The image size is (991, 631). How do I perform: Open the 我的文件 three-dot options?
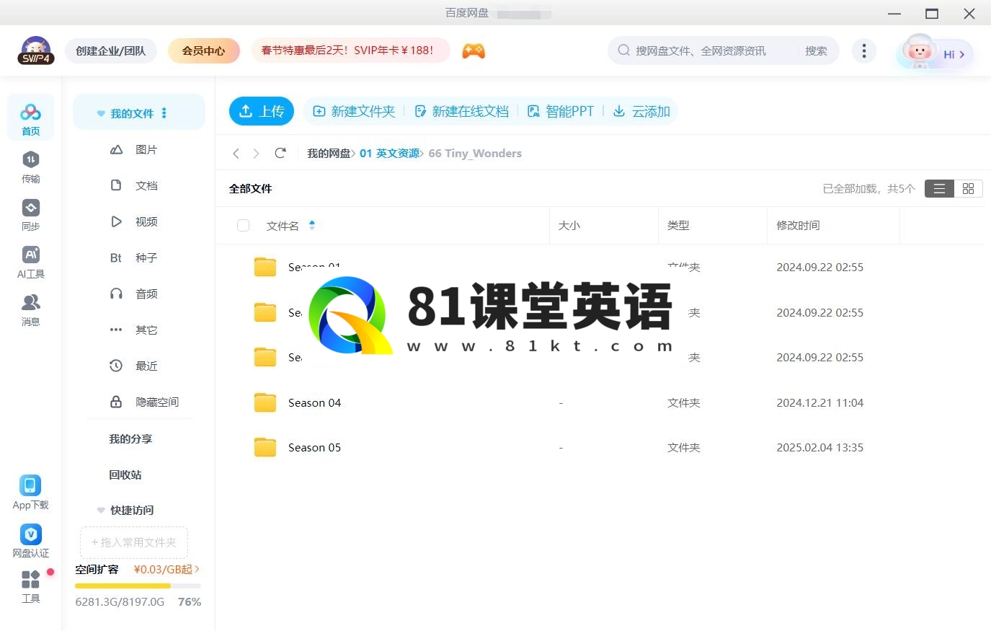(x=164, y=113)
